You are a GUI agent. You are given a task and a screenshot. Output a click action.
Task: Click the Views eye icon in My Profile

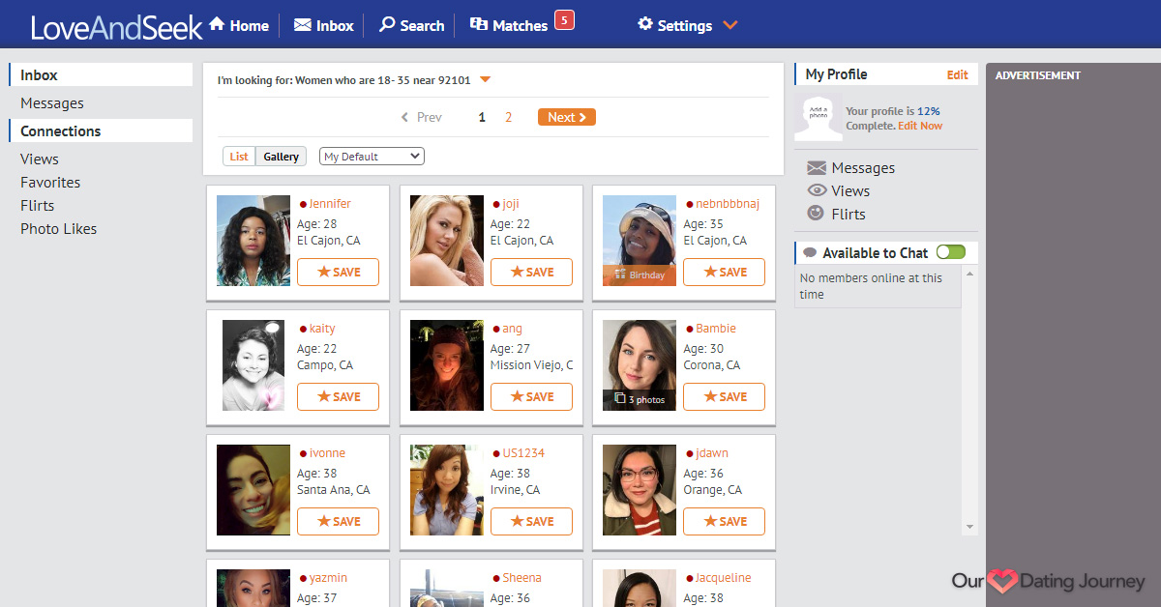click(x=817, y=191)
